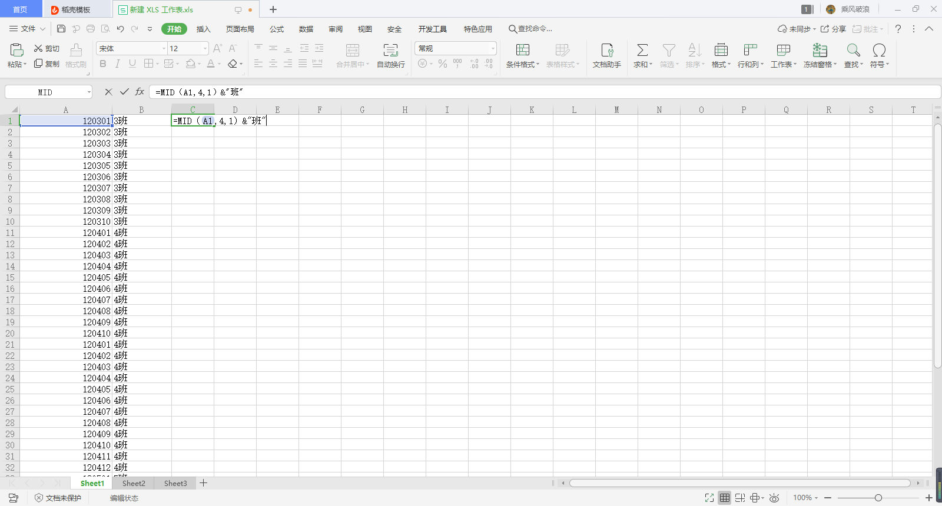Open the 数据 Data tab
The height and width of the screenshot is (506, 942).
[x=306, y=29]
